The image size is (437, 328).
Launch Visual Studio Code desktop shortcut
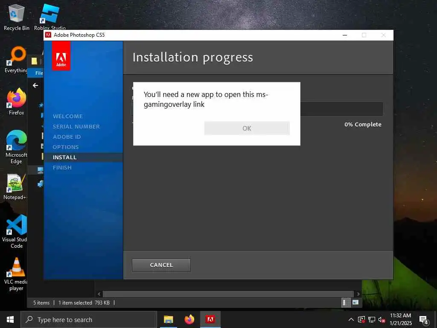pyautogui.click(x=15, y=231)
